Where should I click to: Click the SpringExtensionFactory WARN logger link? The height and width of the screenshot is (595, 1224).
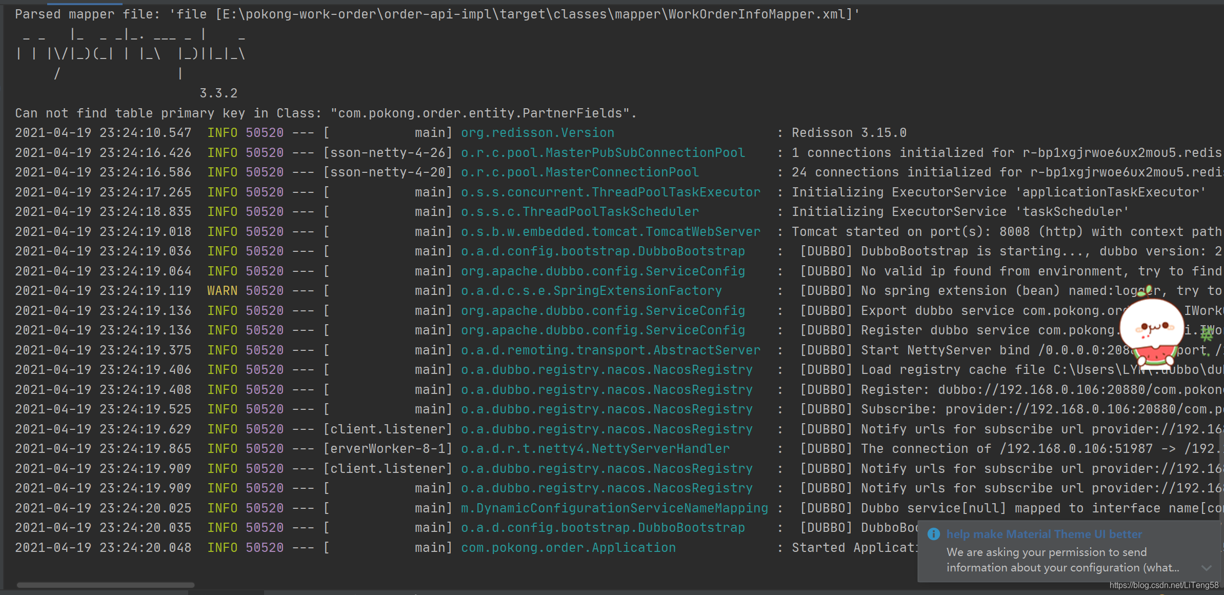pyautogui.click(x=591, y=290)
